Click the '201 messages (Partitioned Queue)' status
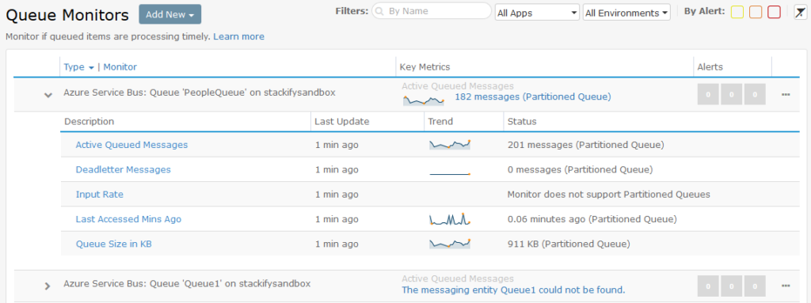Image resolution: width=811 pixels, height=303 pixels. pyautogui.click(x=585, y=145)
